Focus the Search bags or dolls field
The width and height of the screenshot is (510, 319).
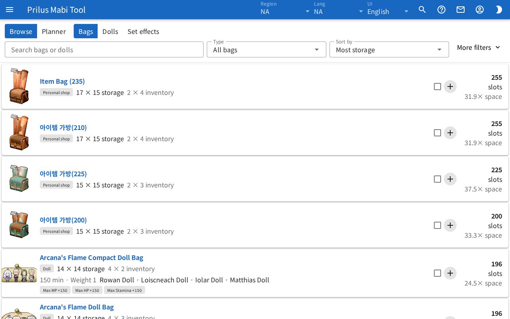tap(104, 49)
